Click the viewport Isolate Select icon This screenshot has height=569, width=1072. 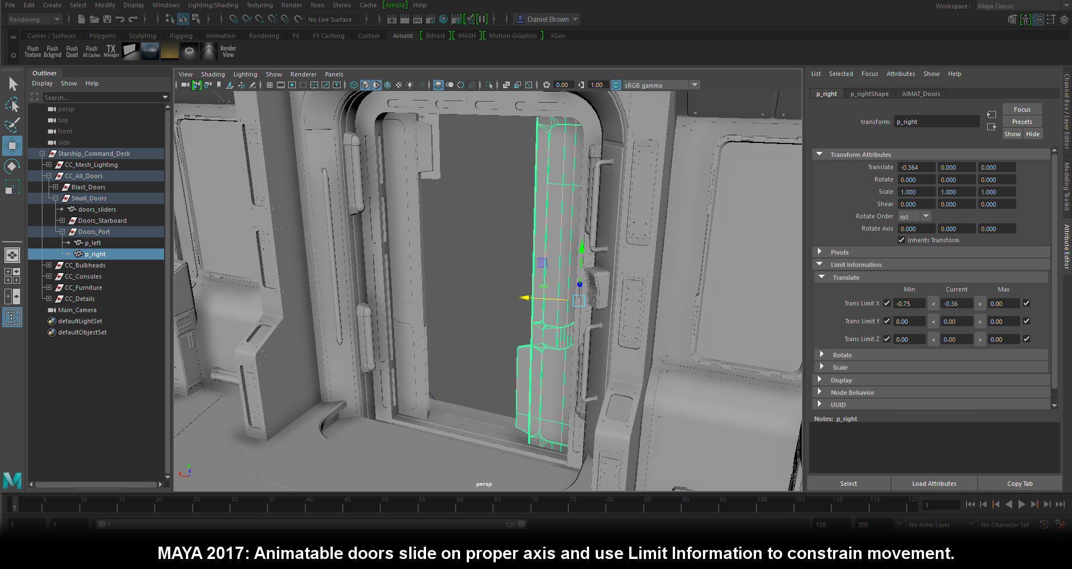(x=489, y=85)
